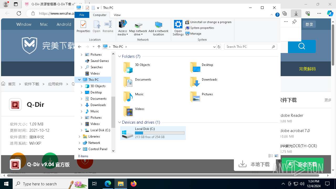Open Properties in the Computer ribbon

pos(83,27)
